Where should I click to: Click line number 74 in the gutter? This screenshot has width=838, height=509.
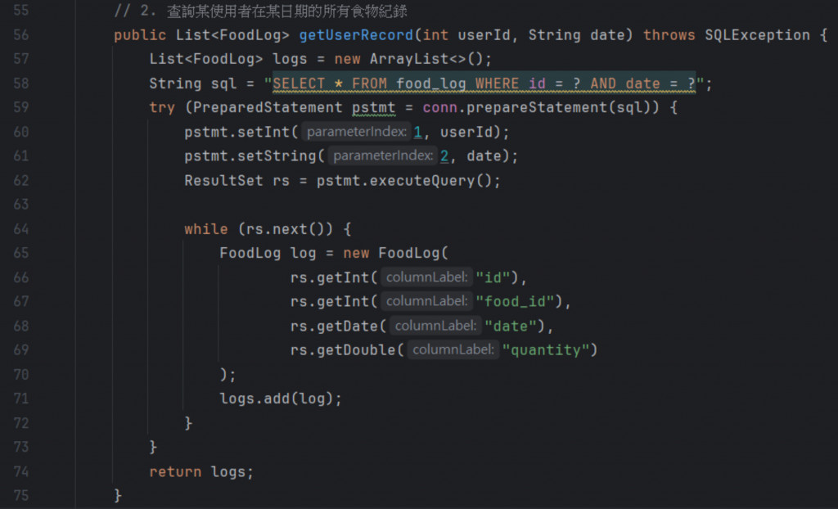(20, 471)
